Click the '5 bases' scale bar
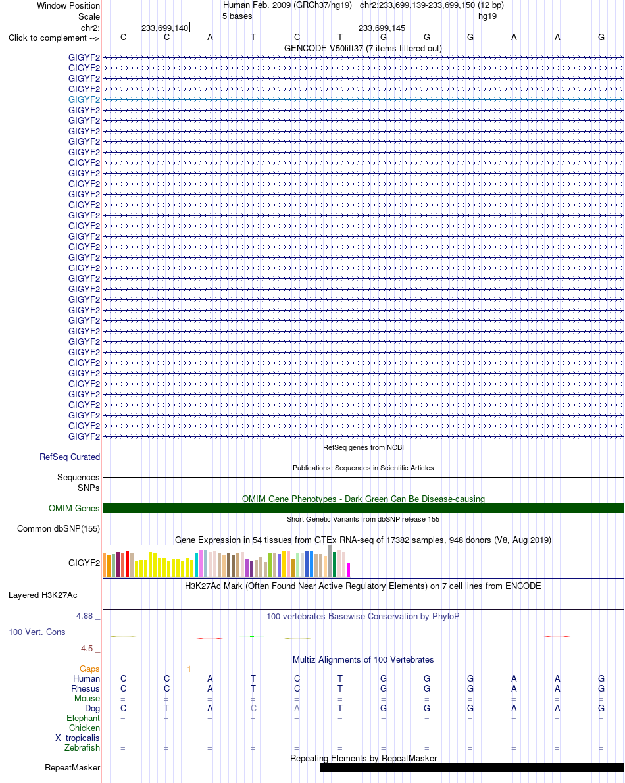Viewport: 625px width, 783px height. (363, 16)
